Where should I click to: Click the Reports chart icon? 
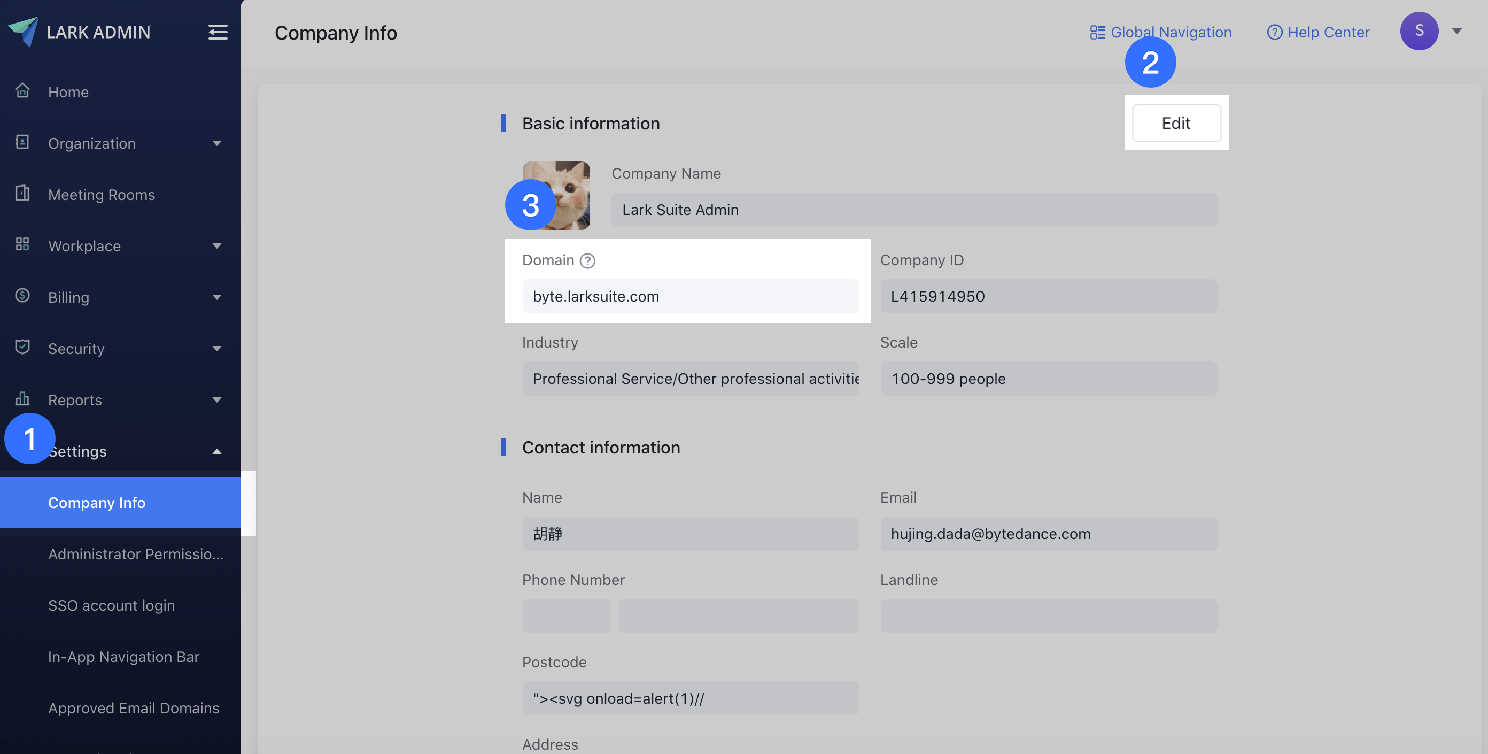(x=22, y=399)
